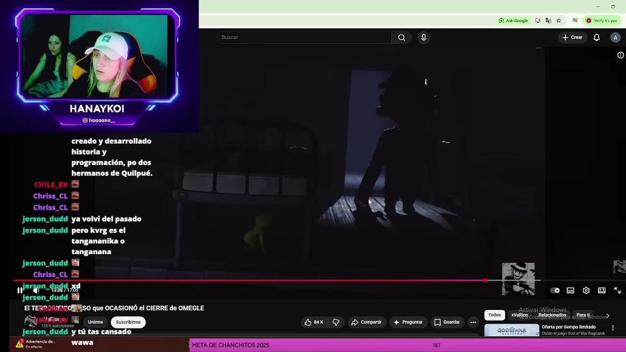This screenshot has height=352, width=626.
Task: Click the instagram handle haaaana__
Action: click(99, 120)
